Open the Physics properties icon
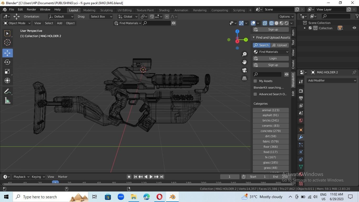 tap(301, 152)
